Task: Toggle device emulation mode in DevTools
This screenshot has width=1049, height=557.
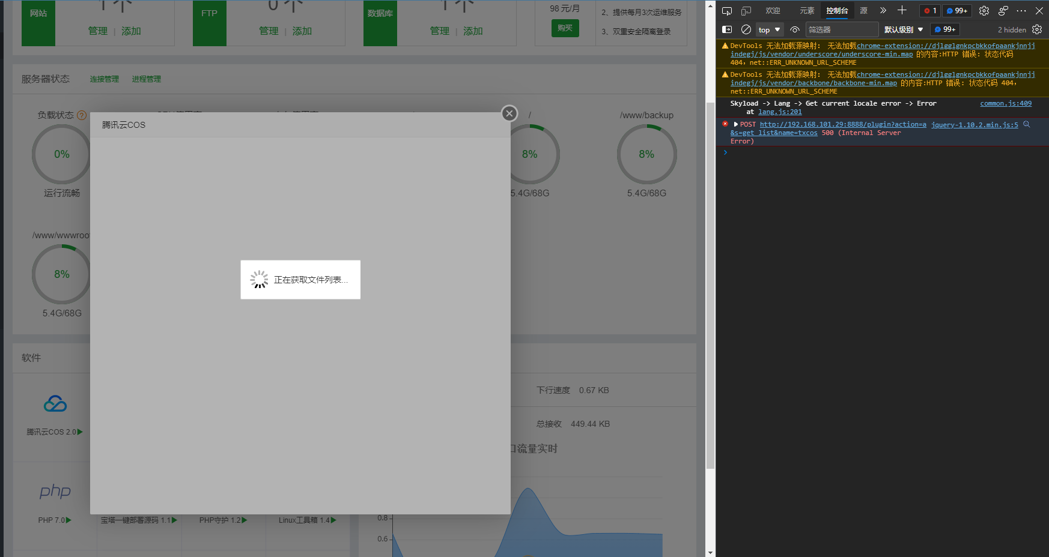Action: point(746,11)
